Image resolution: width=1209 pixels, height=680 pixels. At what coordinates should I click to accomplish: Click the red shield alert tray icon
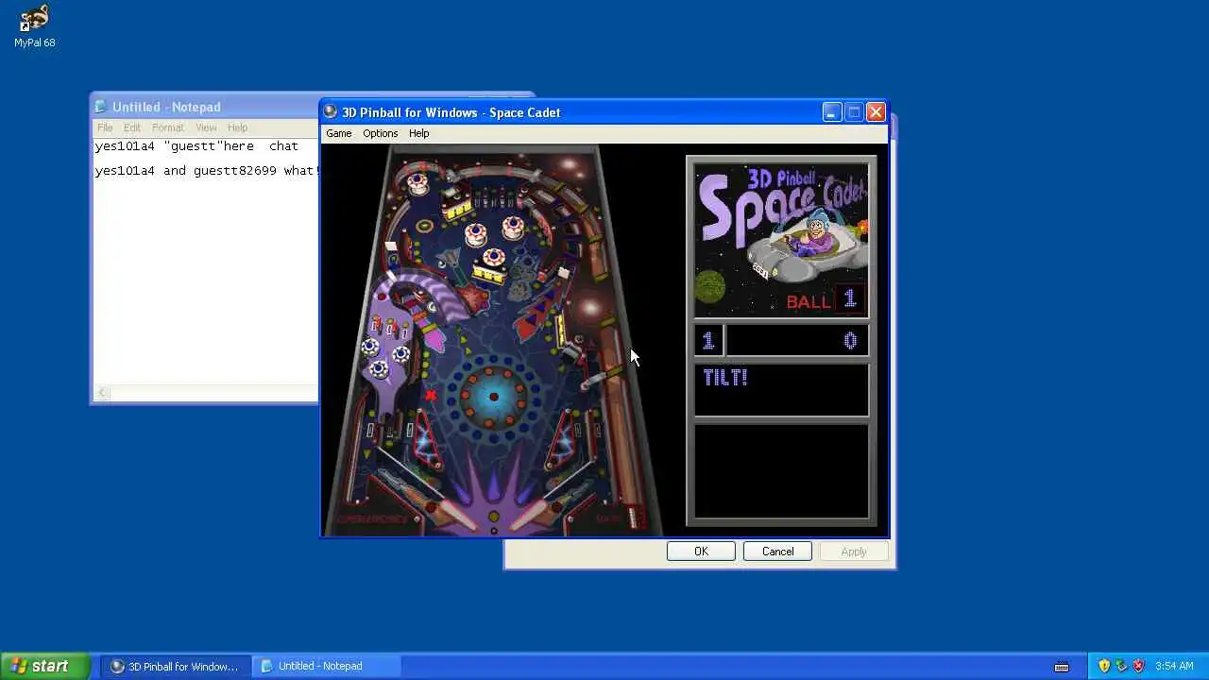coord(1138,666)
